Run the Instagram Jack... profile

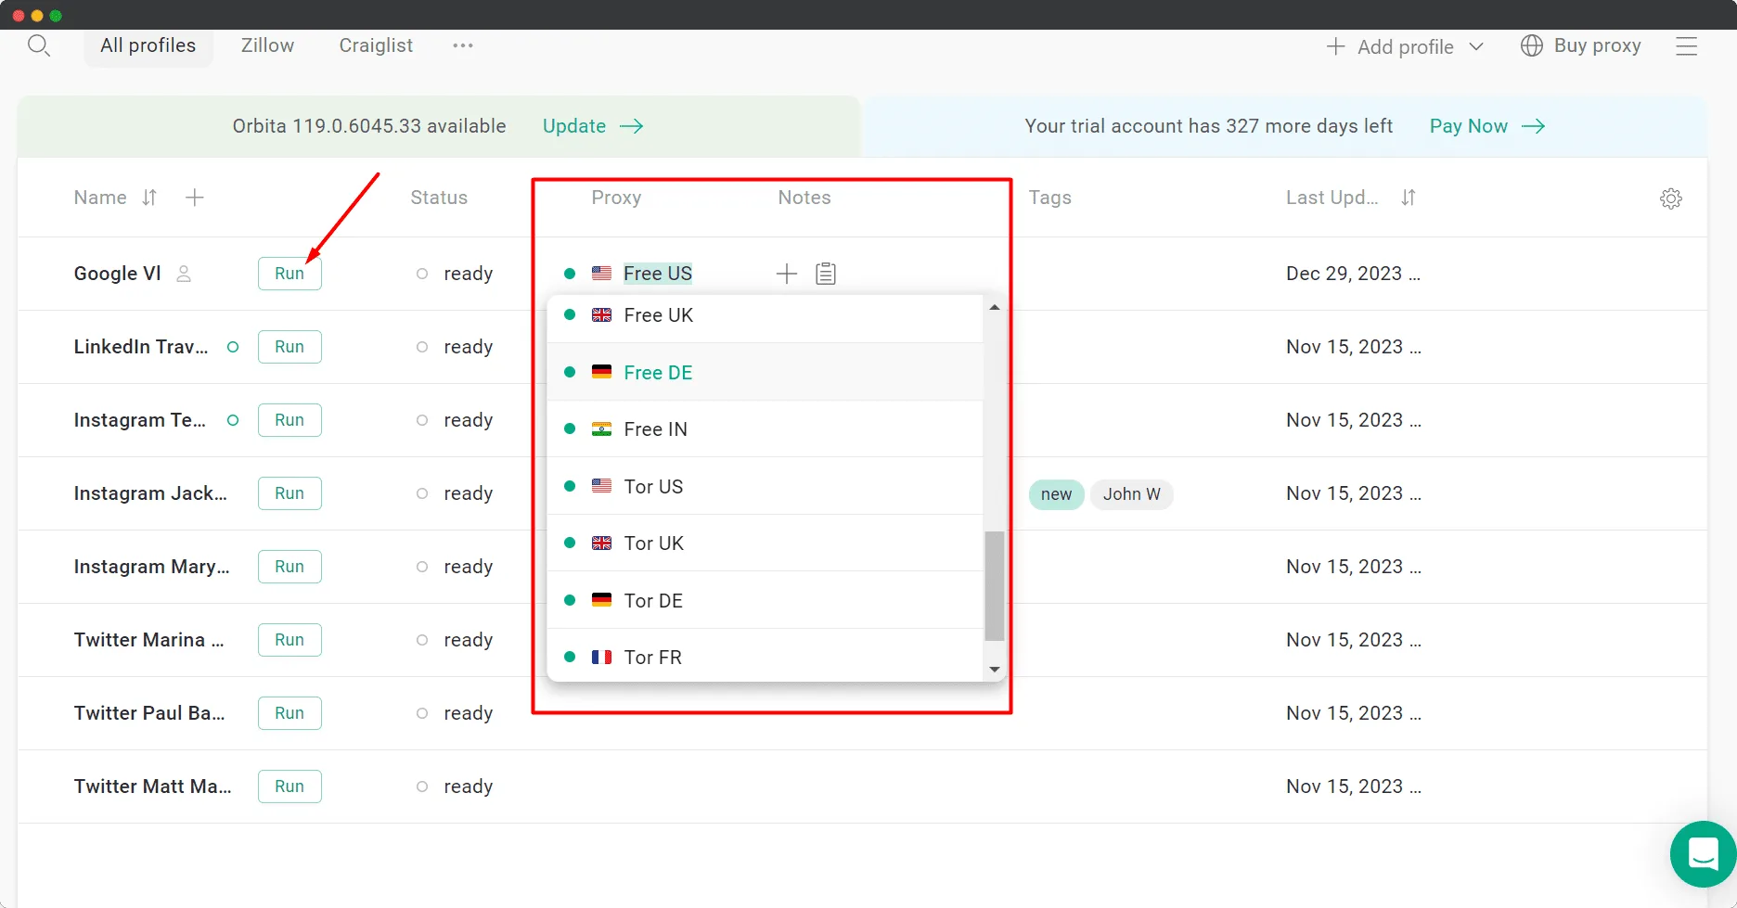coord(289,493)
